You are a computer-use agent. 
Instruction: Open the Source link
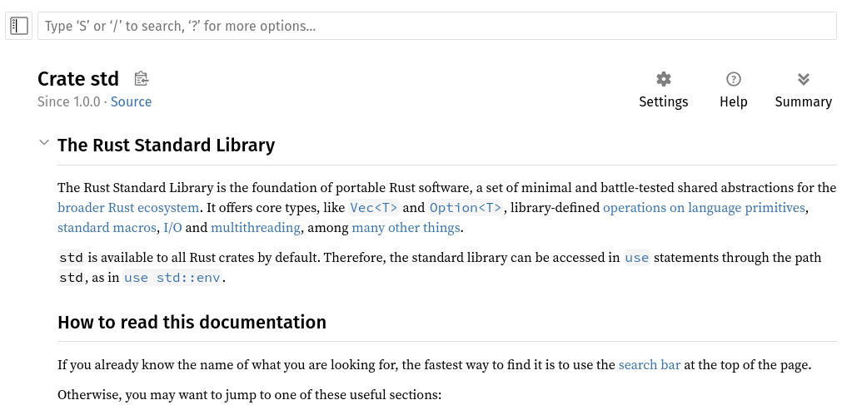tap(131, 101)
